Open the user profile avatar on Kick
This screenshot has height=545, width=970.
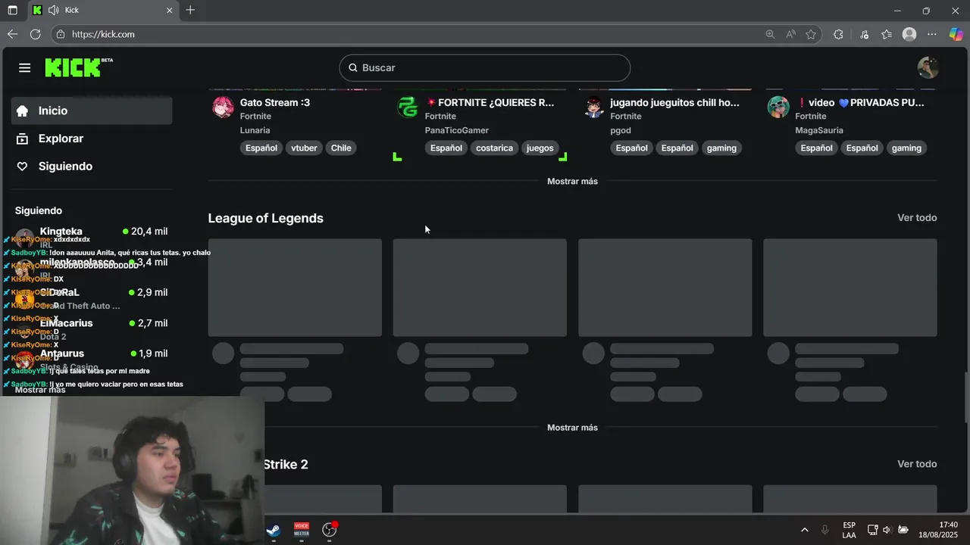pos(928,67)
